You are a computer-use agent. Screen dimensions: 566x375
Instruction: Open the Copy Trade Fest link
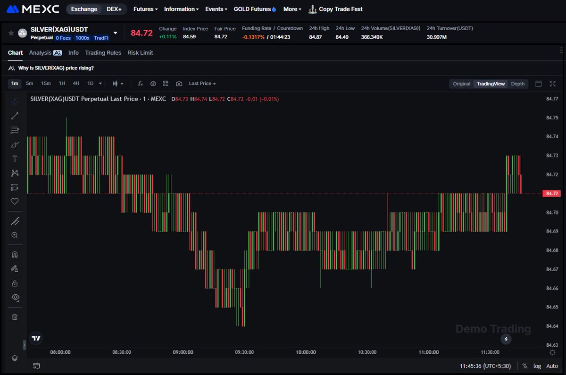(335, 9)
